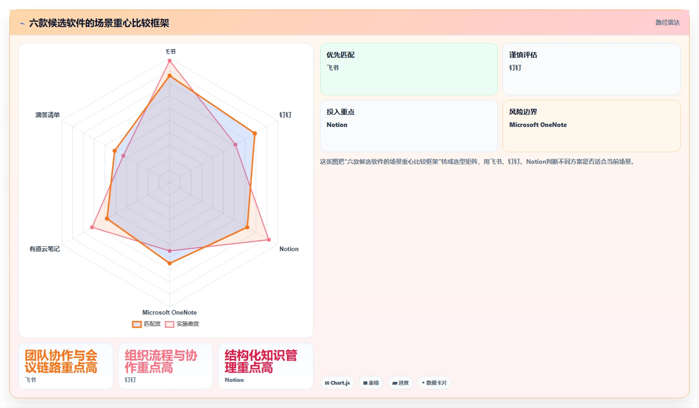Viewport: 699px width, 408px height.
Task: Click the 进度 tag
Action: pos(400,383)
